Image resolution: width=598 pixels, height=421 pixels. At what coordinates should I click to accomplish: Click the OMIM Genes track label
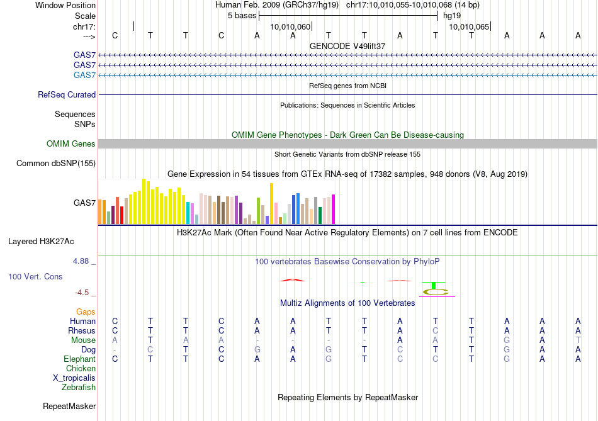click(71, 143)
